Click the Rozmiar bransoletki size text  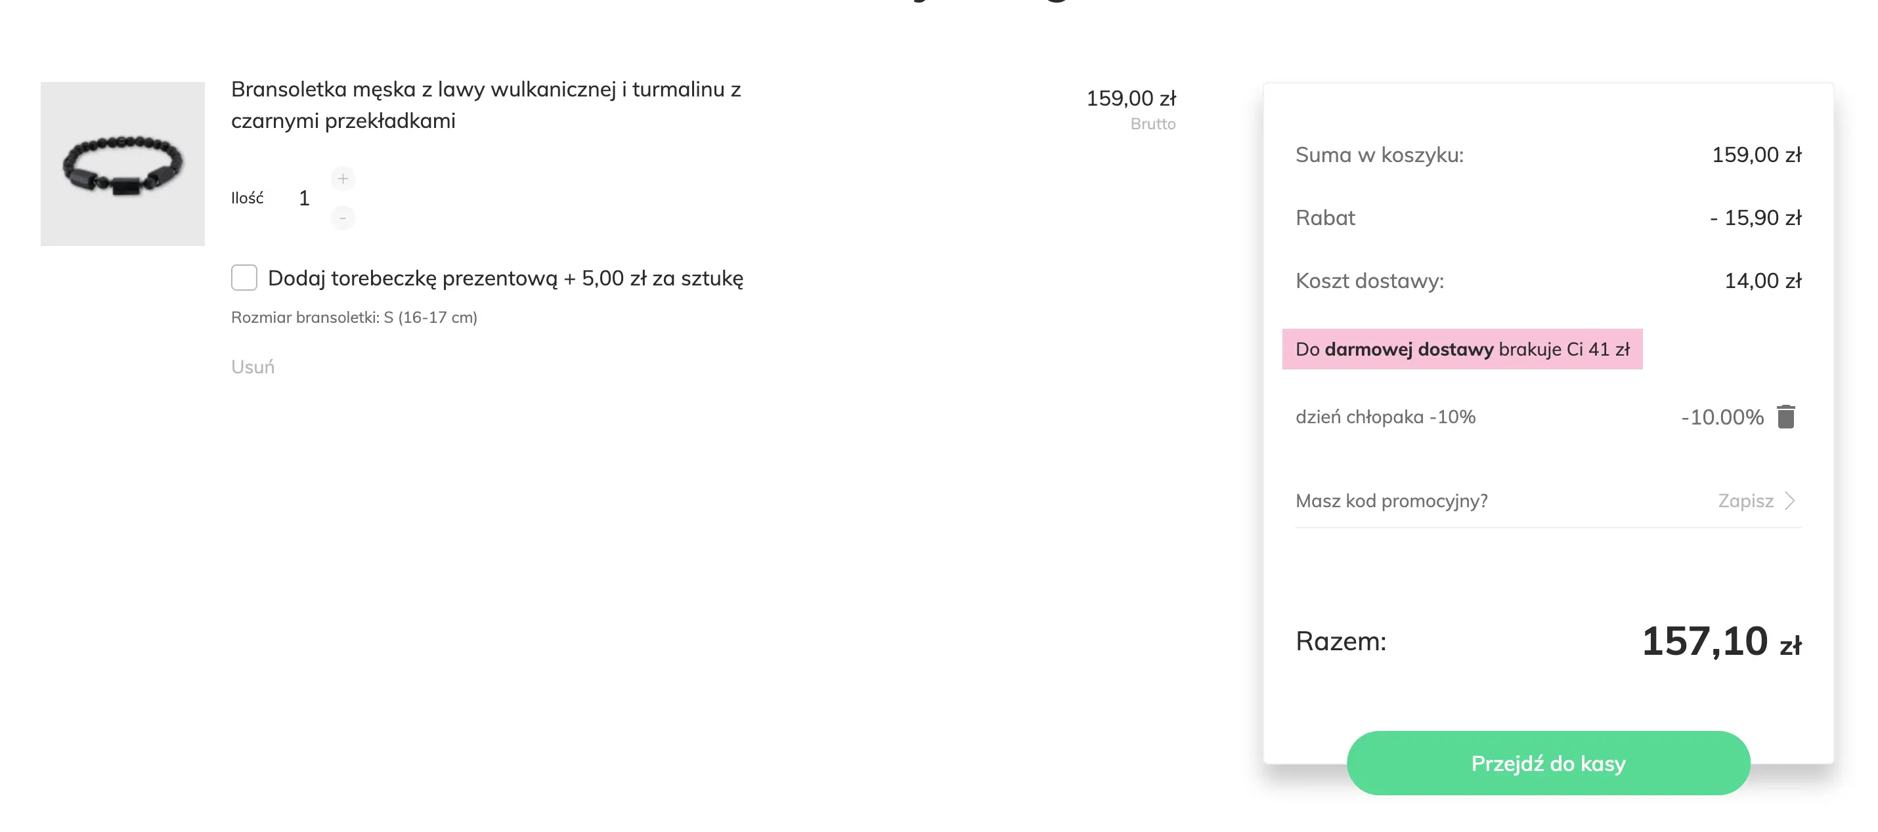point(353,317)
